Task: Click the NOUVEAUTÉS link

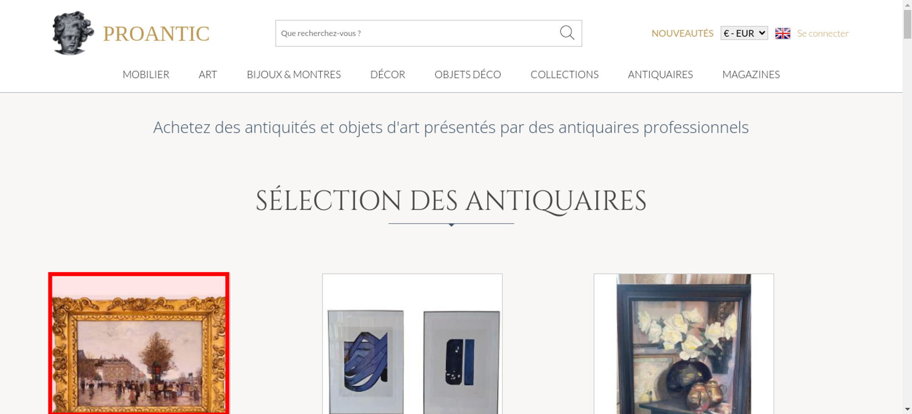Action: point(682,33)
